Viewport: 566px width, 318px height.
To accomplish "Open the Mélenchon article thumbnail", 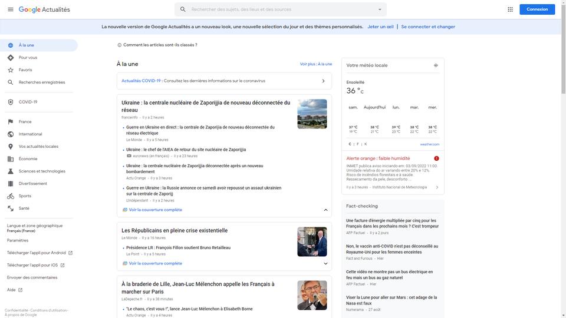I will coord(312,295).
